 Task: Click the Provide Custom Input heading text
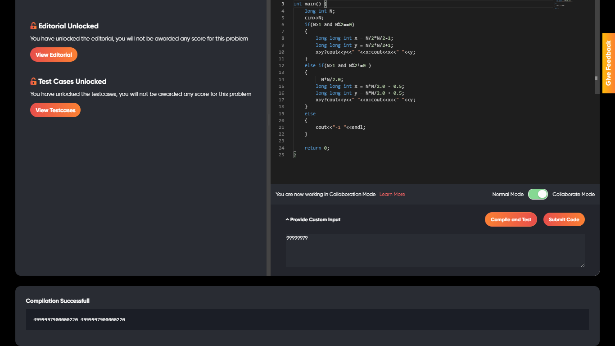315,220
